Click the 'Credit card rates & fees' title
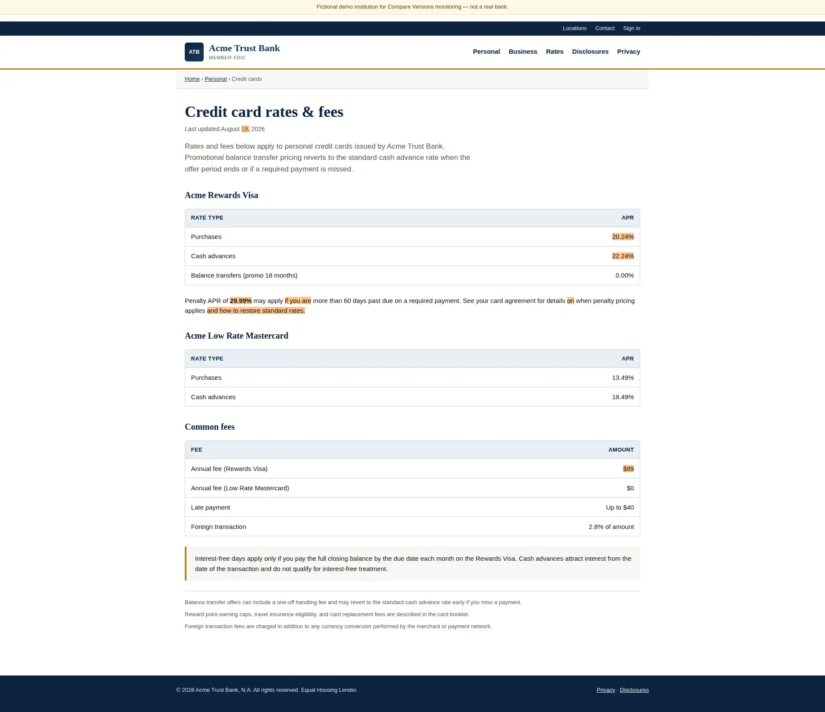 264,112
